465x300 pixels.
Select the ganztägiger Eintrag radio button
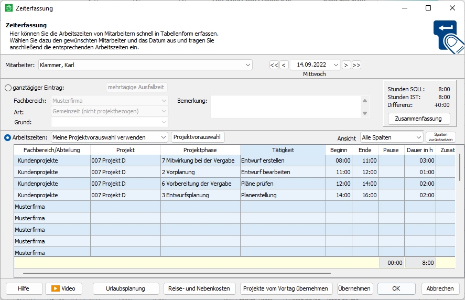(x=8, y=88)
